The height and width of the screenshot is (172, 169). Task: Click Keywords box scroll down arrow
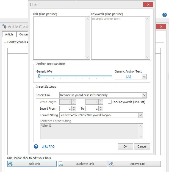click(x=147, y=57)
